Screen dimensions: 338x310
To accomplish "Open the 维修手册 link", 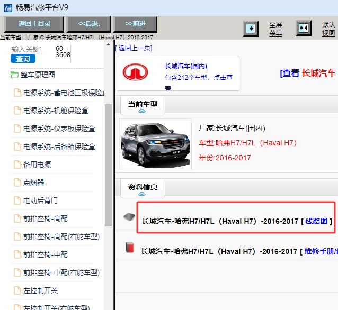I will tap(321, 251).
